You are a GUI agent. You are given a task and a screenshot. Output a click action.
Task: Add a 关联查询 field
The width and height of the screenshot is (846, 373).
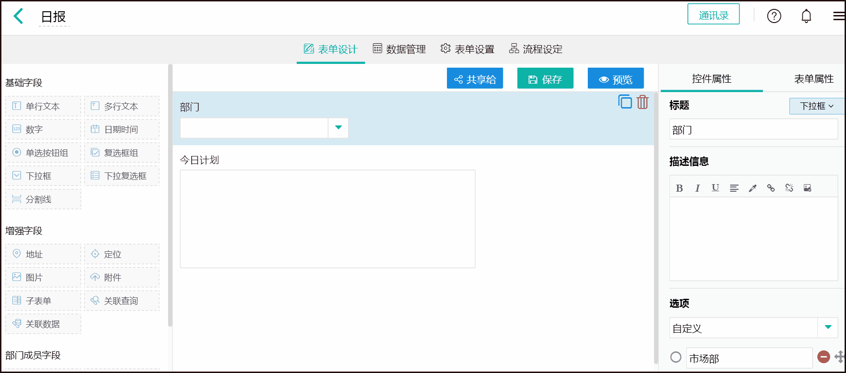point(122,301)
